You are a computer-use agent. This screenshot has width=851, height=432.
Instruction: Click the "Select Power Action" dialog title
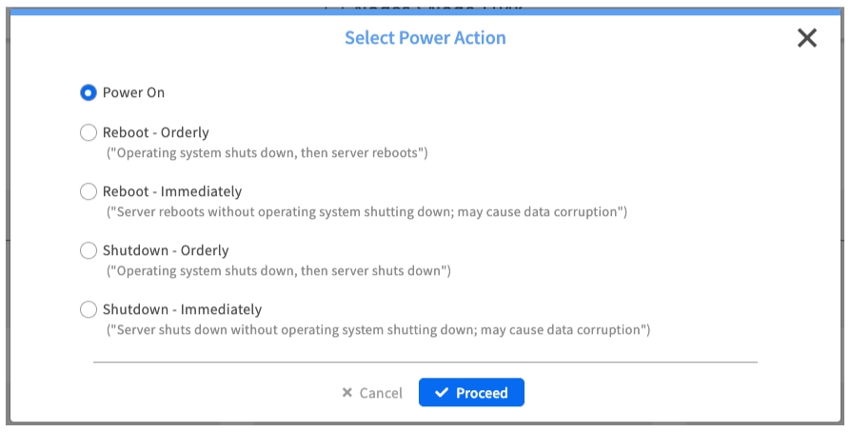(425, 38)
